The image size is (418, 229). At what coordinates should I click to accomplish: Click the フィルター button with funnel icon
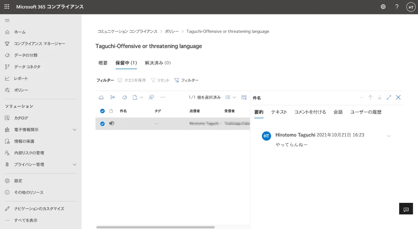coord(186,80)
